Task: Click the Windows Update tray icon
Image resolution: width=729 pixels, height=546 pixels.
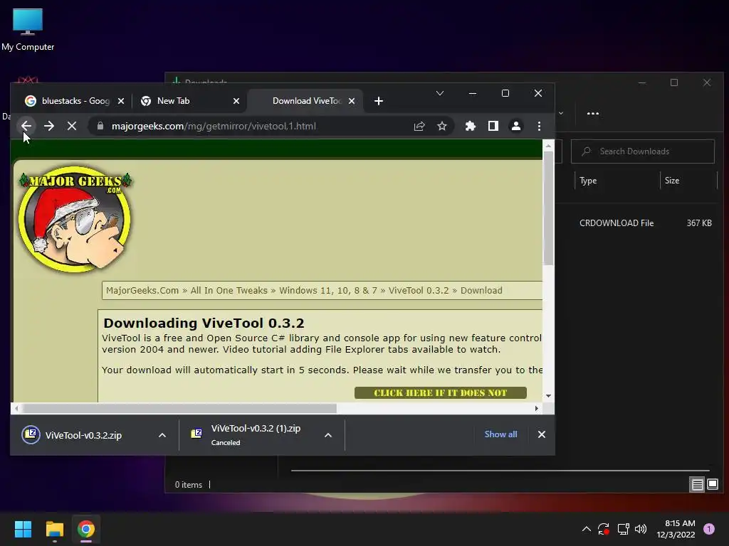Action: tap(604, 529)
